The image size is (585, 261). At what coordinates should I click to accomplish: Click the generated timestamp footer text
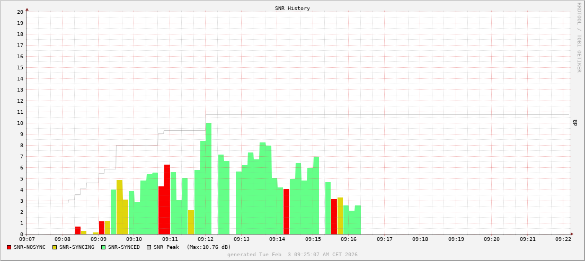292,255
